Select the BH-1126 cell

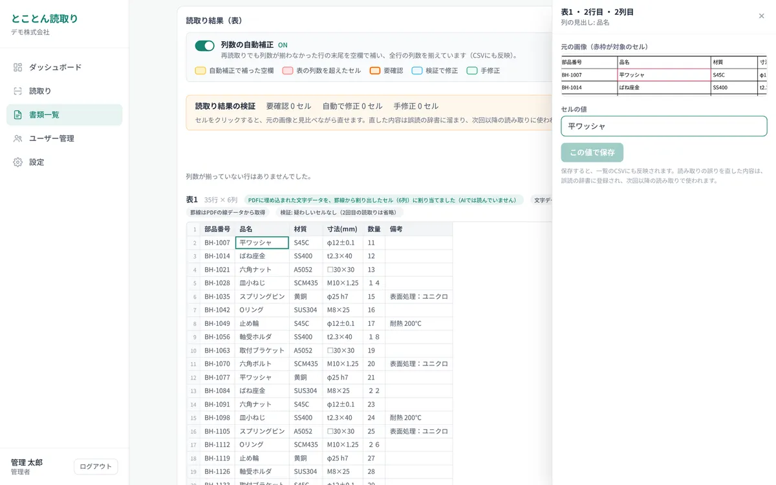point(218,471)
